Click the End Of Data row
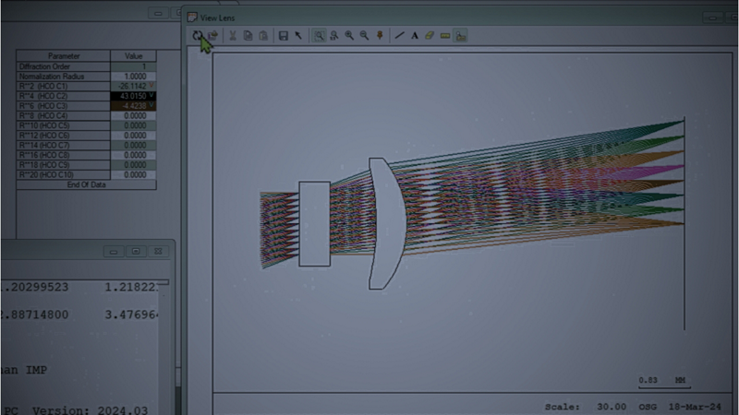Viewport: 739px width, 415px height. 86,185
